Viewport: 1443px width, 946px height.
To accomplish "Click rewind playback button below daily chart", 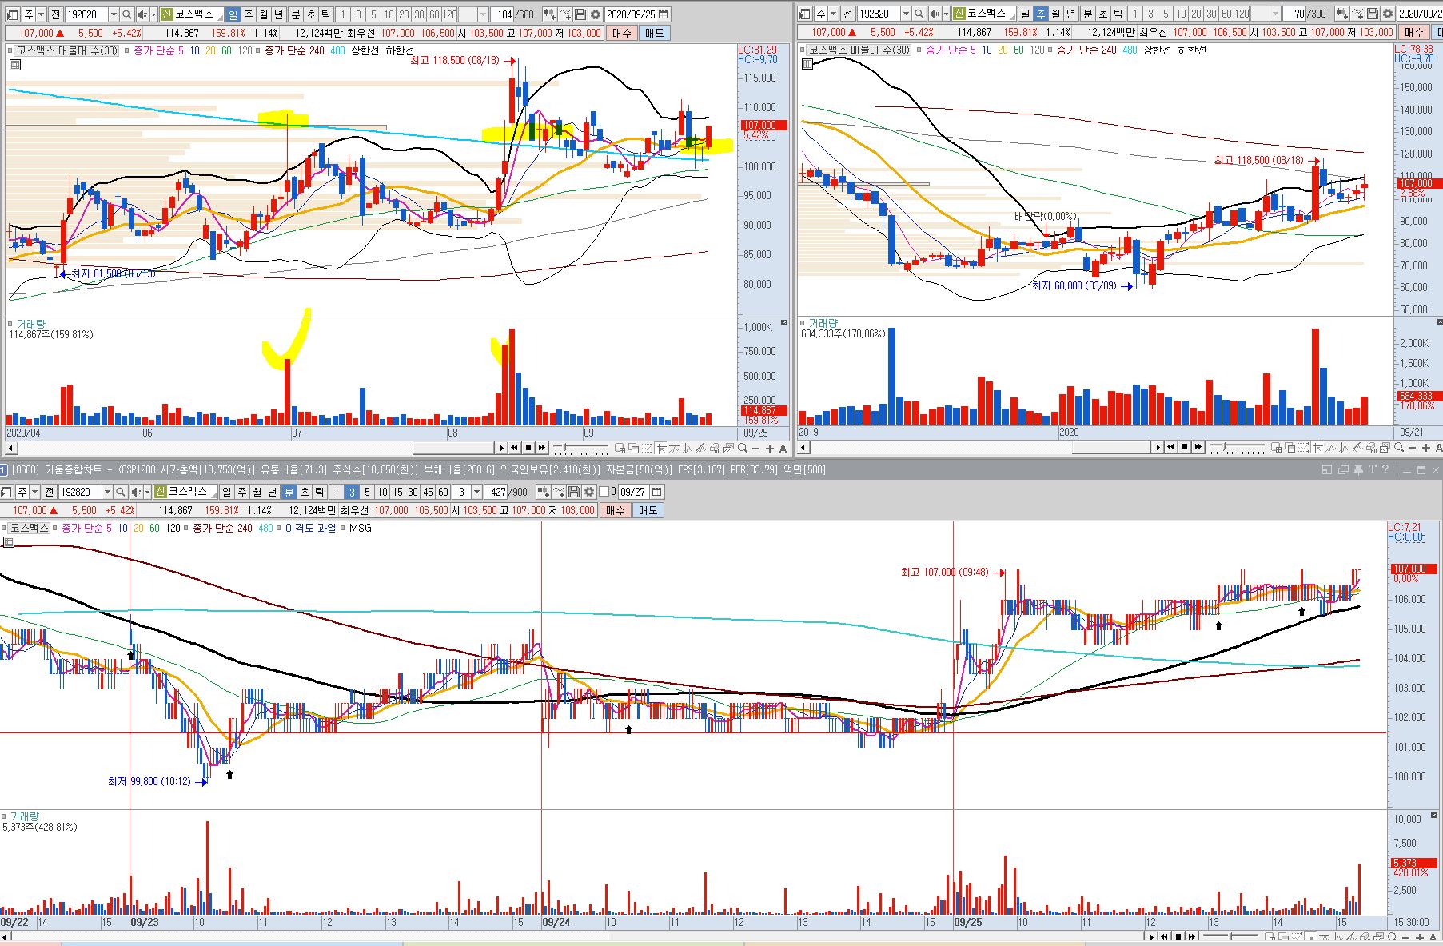I will tap(514, 447).
